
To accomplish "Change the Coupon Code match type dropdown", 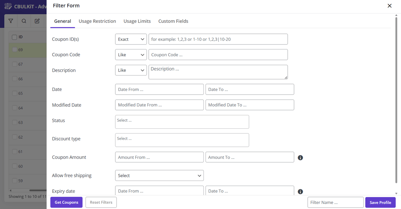I will pos(131,55).
